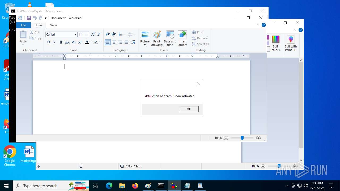Save document via quick access toolbar
The image size is (340, 191).
pyautogui.click(x=29, y=18)
